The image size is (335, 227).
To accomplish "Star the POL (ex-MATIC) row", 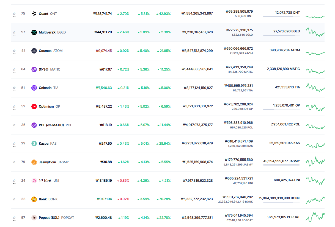I will pos(14,125).
